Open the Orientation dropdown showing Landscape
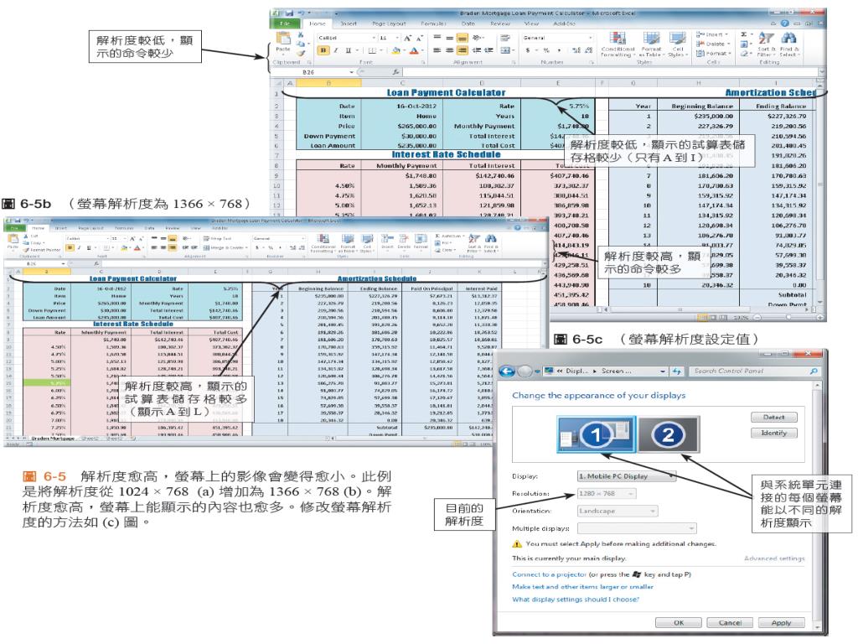 pos(618,511)
